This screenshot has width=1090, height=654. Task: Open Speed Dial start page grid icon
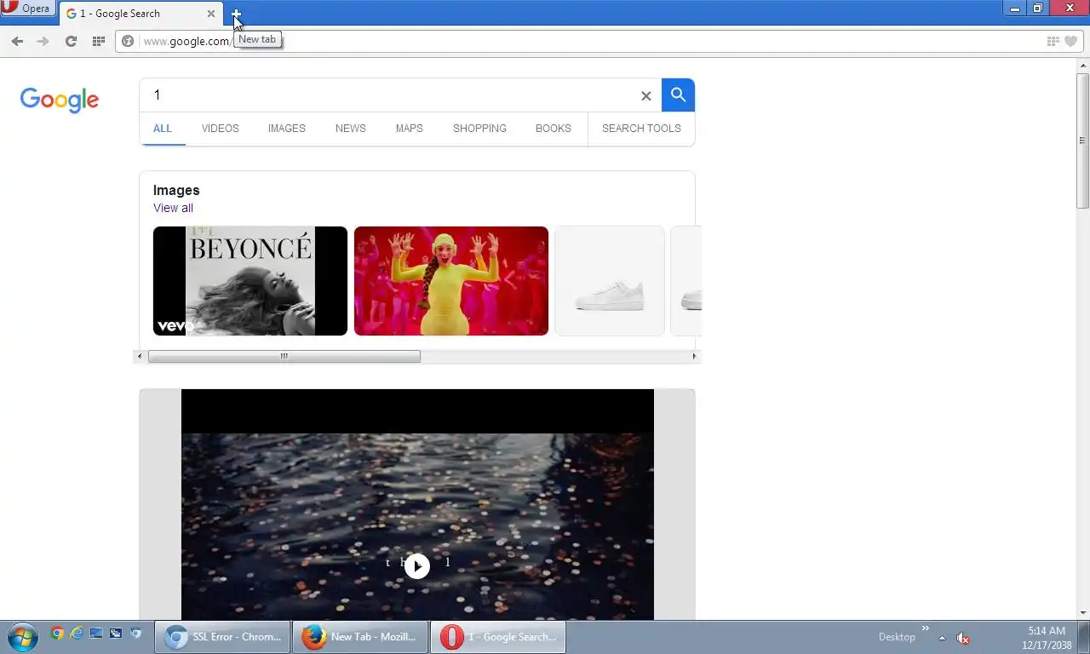[x=98, y=41]
